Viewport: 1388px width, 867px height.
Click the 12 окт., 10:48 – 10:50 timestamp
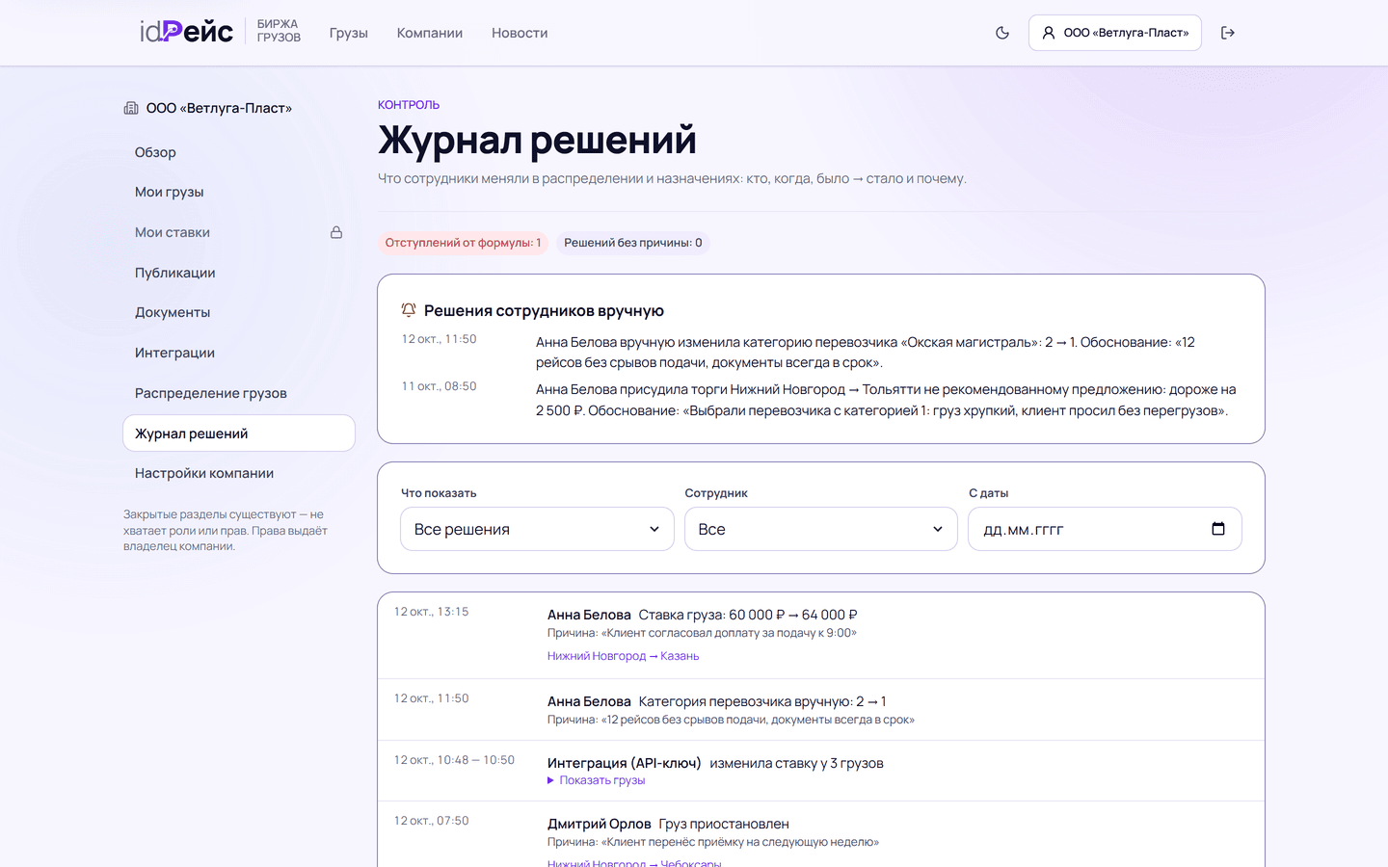455,760
